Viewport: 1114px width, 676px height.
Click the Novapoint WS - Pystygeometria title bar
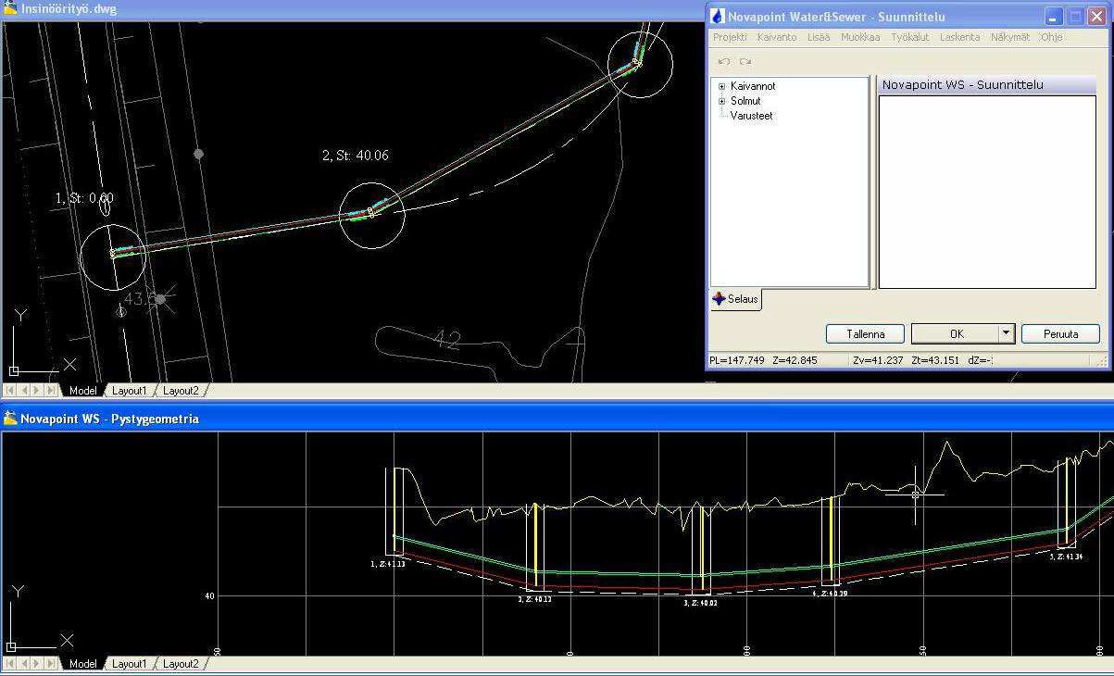pyautogui.click(x=557, y=419)
